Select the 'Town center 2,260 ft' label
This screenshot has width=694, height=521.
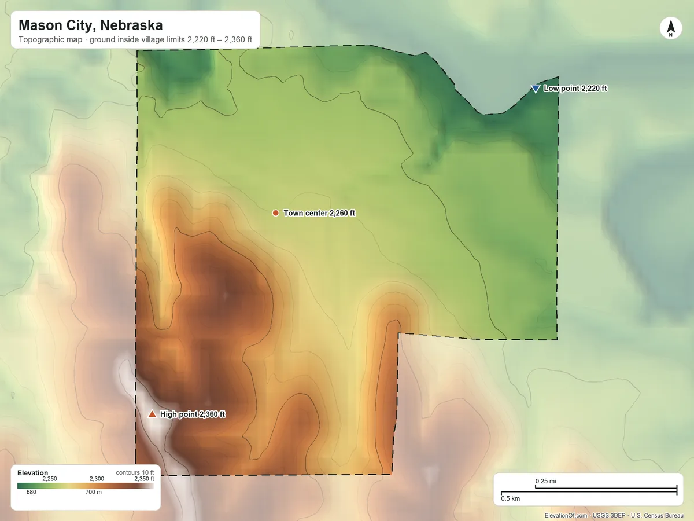pyautogui.click(x=319, y=213)
